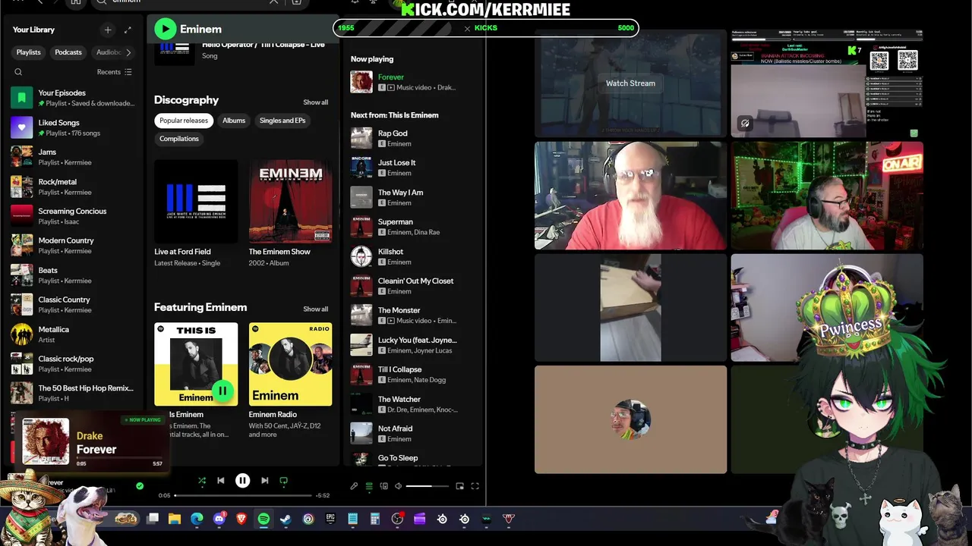Open the Rock/metal playlist
Viewport: 972px width, 546px height.
click(x=74, y=187)
